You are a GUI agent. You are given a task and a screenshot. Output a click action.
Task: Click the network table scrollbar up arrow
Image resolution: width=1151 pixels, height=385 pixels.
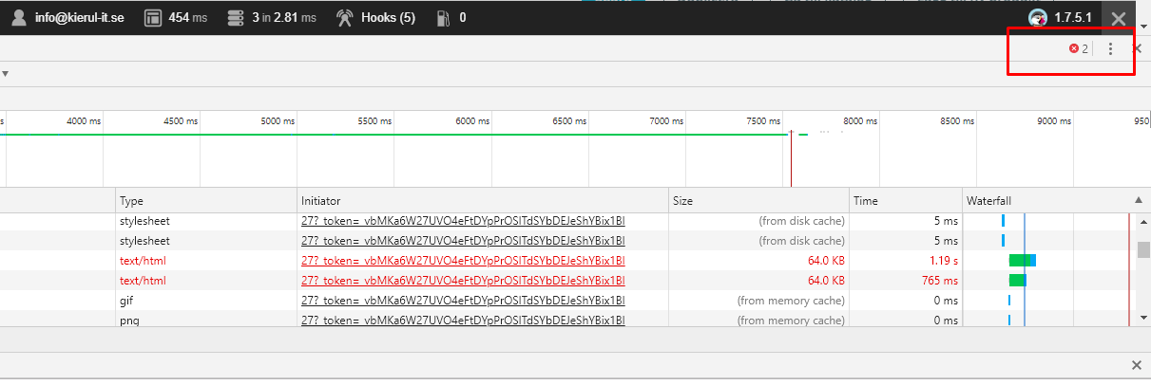[1143, 222]
